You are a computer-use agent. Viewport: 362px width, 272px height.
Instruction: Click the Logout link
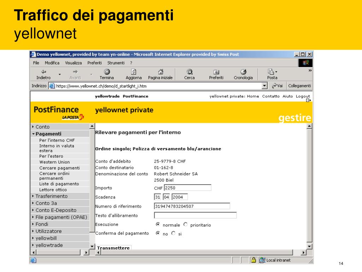pos(303,96)
